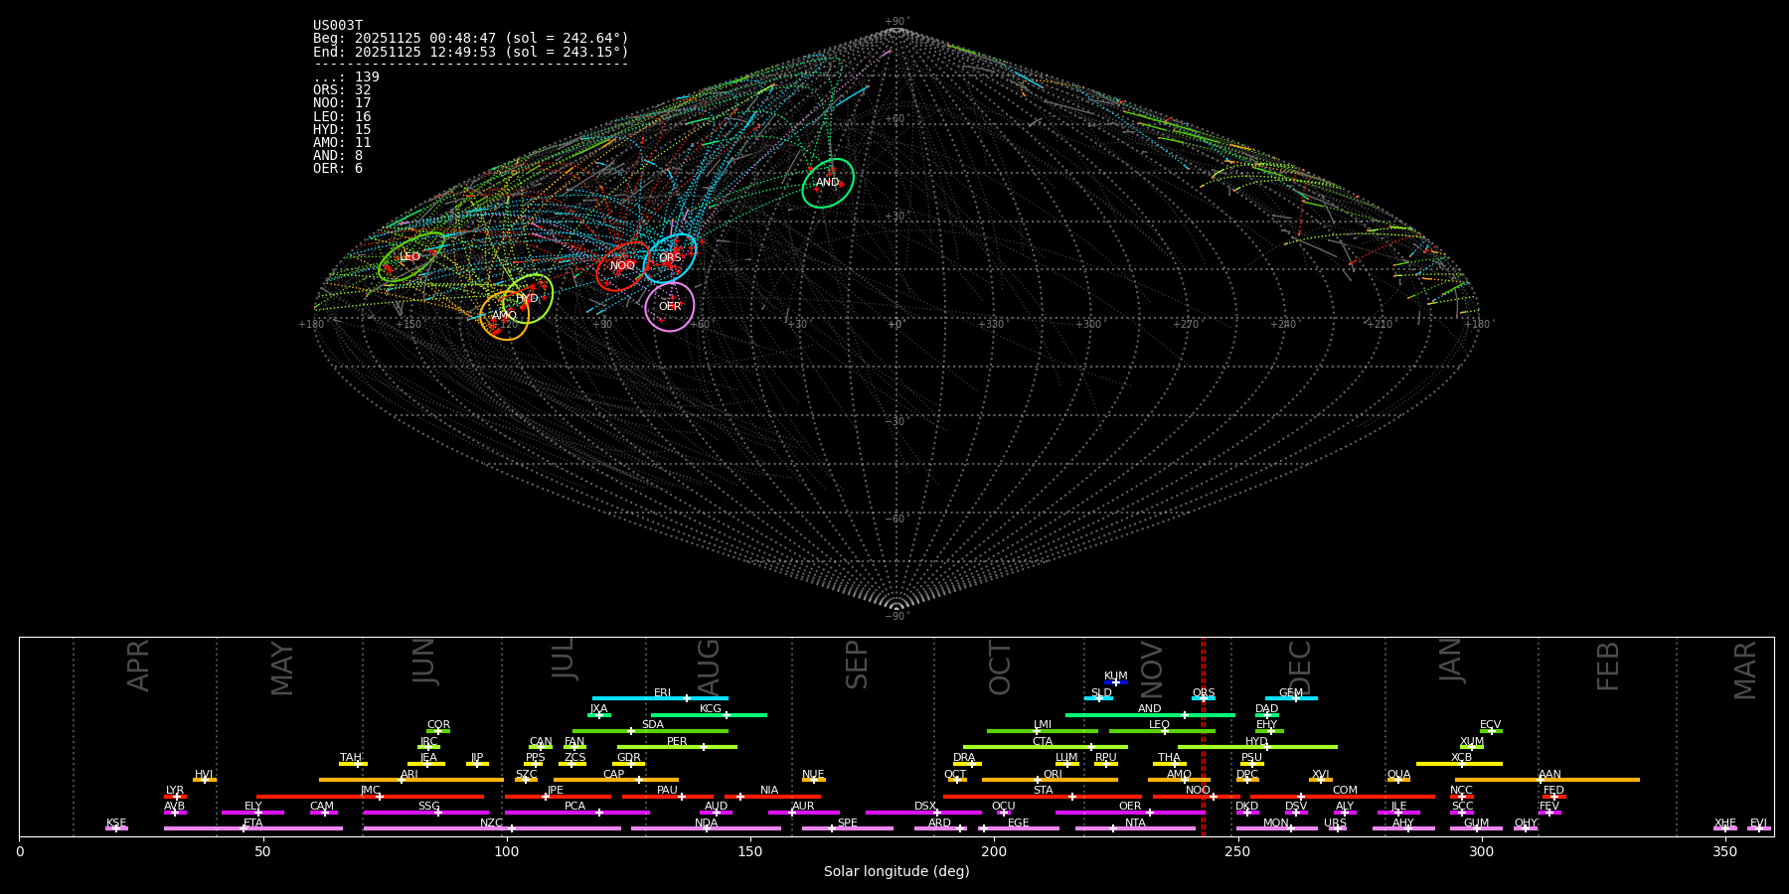Click the LEO radiant ellipse on sky map
This screenshot has height=894, width=1789.
click(411, 257)
